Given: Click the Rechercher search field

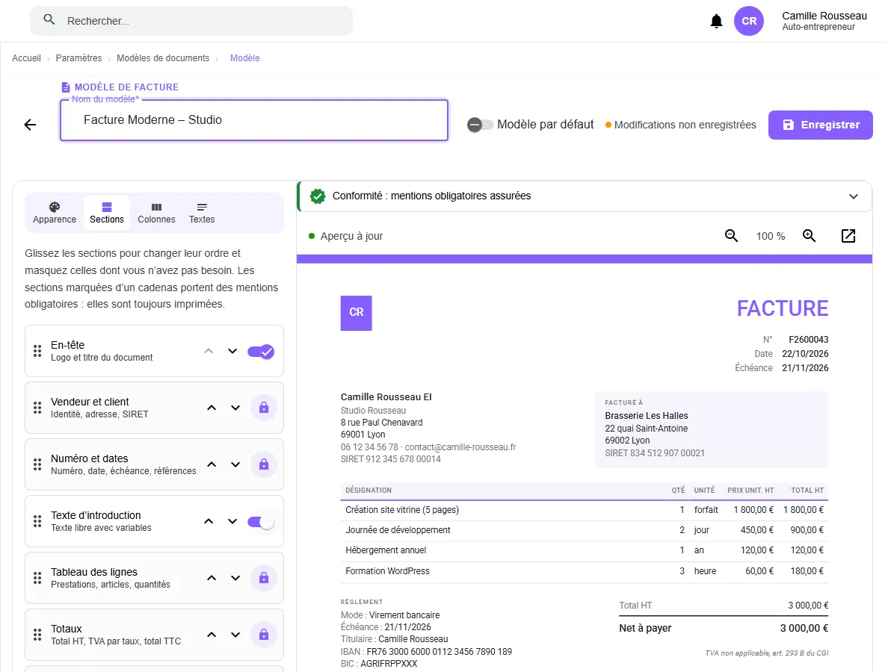Looking at the screenshot, I should pyautogui.click(x=191, y=21).
